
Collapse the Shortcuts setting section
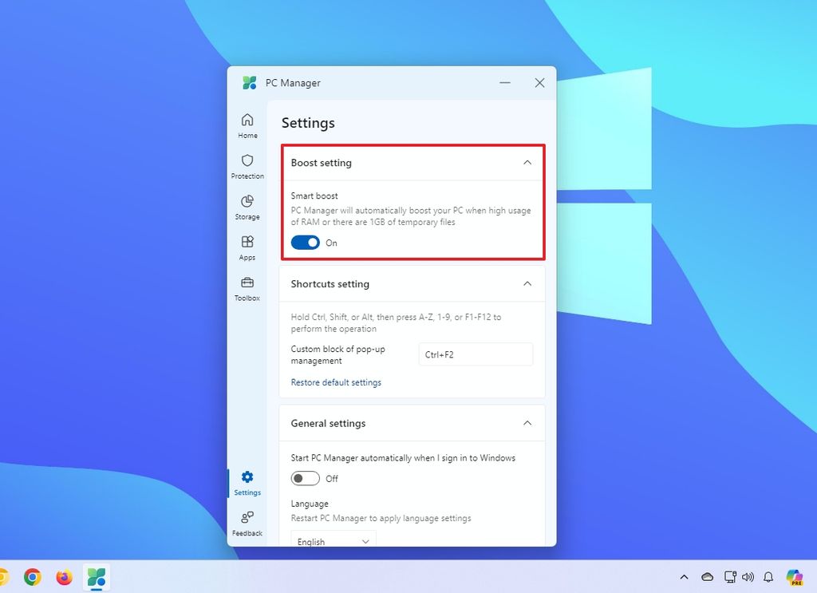527,283
